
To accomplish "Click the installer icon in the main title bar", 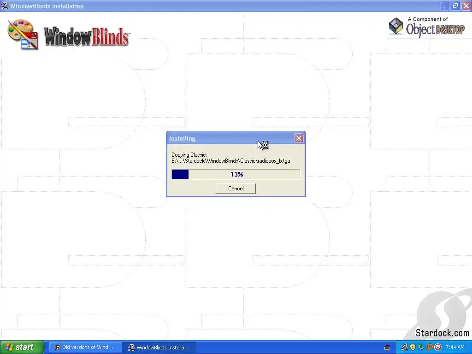I will [x=4, y=6].
